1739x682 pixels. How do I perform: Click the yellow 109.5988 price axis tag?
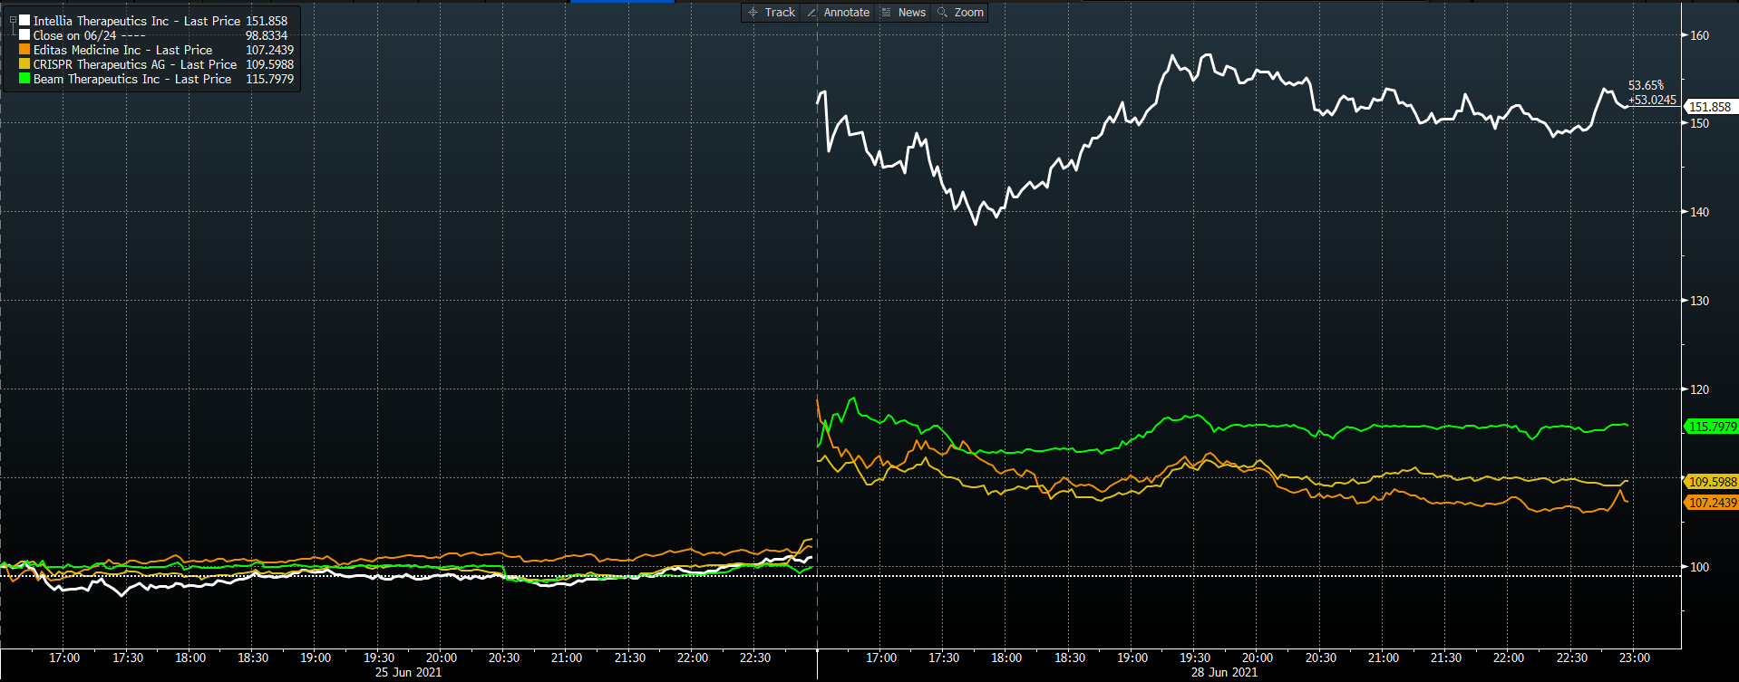(1712, 482)
